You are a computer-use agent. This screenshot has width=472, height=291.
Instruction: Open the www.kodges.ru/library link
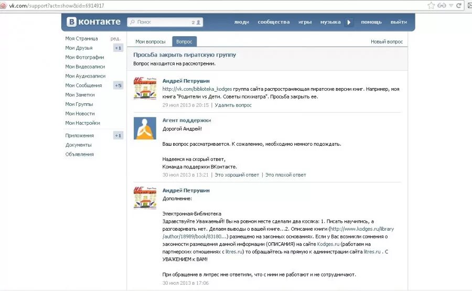pyautogui.click(x=362, y=229)
